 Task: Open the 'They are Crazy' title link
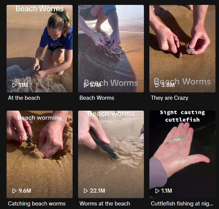pyautogui.click(x=170, y=98)
